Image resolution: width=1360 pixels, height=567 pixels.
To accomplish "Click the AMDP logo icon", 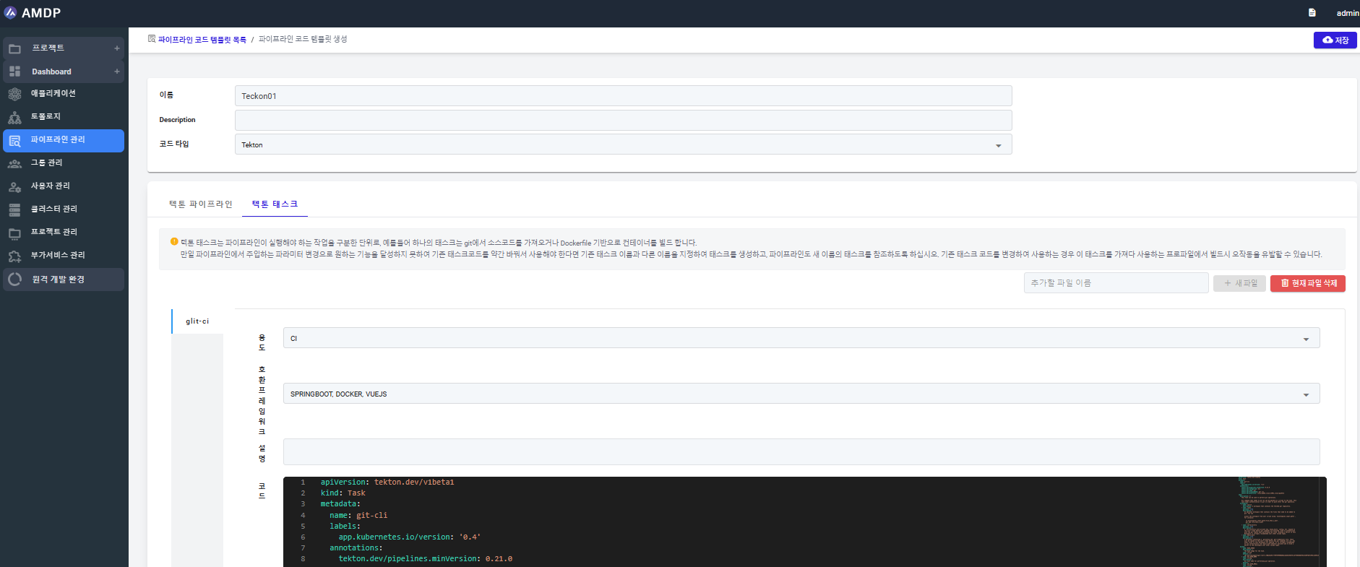I will (10, 12).
